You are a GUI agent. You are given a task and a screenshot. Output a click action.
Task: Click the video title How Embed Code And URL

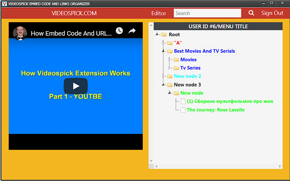[71, 33]
